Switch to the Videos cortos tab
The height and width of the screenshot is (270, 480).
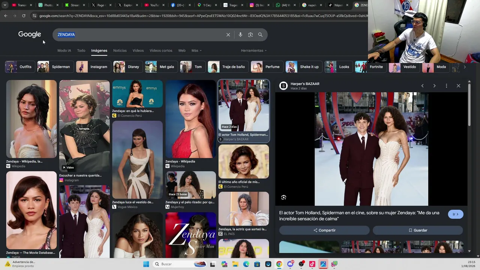(x=161, y=51)
